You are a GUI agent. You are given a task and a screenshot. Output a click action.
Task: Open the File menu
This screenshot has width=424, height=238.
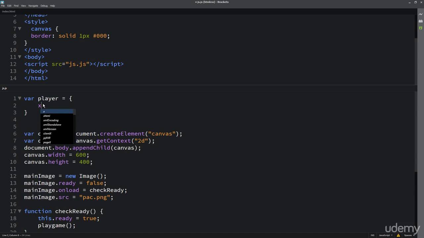click(x=3, y=6)
